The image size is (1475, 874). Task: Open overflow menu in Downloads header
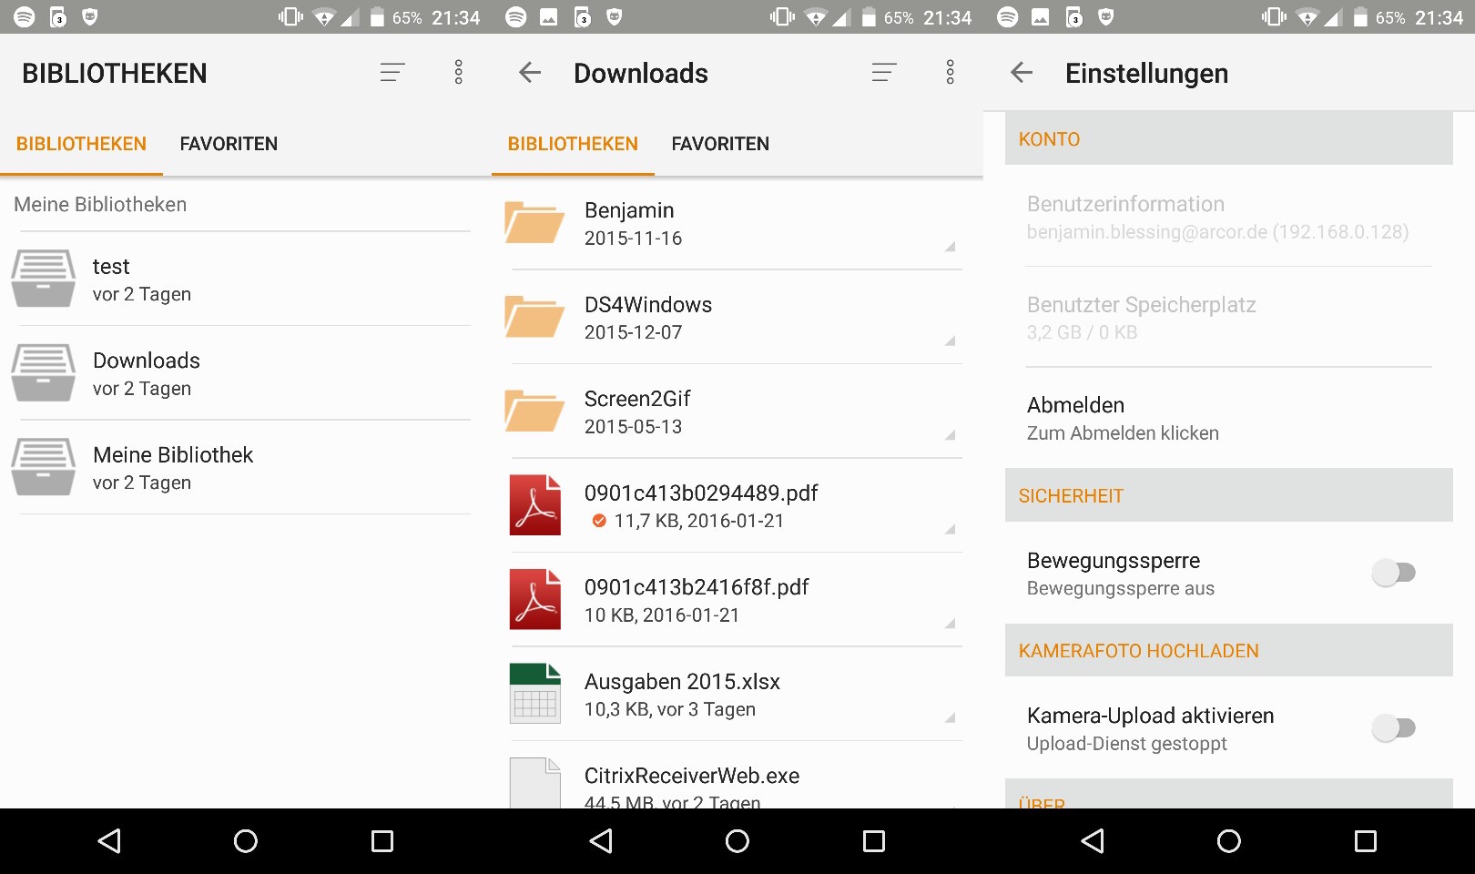coord(950,73)
